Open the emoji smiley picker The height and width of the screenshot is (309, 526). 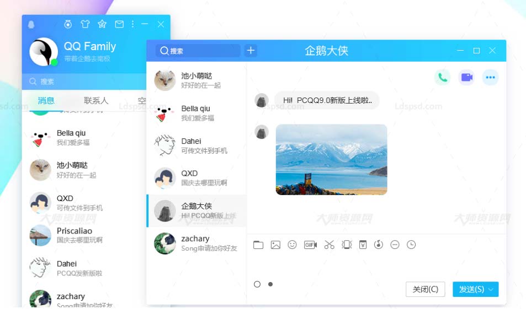tap(292, 245)
